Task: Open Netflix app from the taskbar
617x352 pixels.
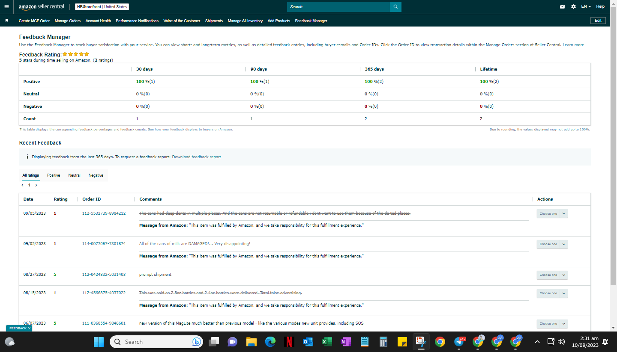Action: point(289,342)
